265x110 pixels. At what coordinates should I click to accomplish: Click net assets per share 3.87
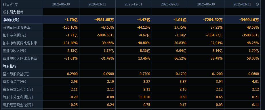(183, 82)
